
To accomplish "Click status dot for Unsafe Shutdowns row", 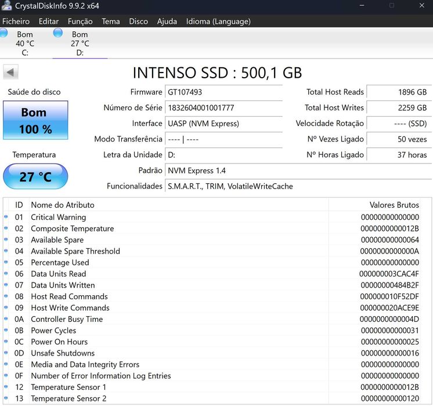I will pos(6,353).
